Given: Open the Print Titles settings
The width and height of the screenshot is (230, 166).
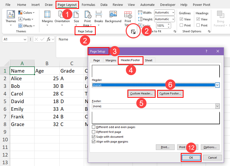Looking at the screenshot, I should [x=128, y=18].
